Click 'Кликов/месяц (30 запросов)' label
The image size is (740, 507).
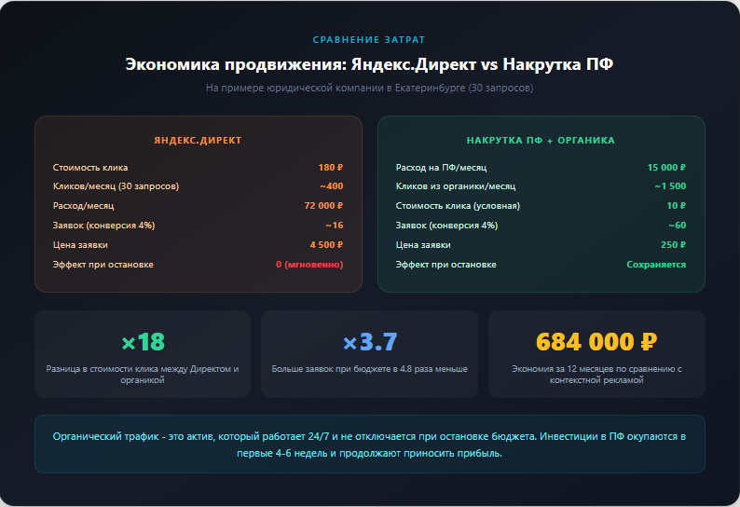click(116, 186)
